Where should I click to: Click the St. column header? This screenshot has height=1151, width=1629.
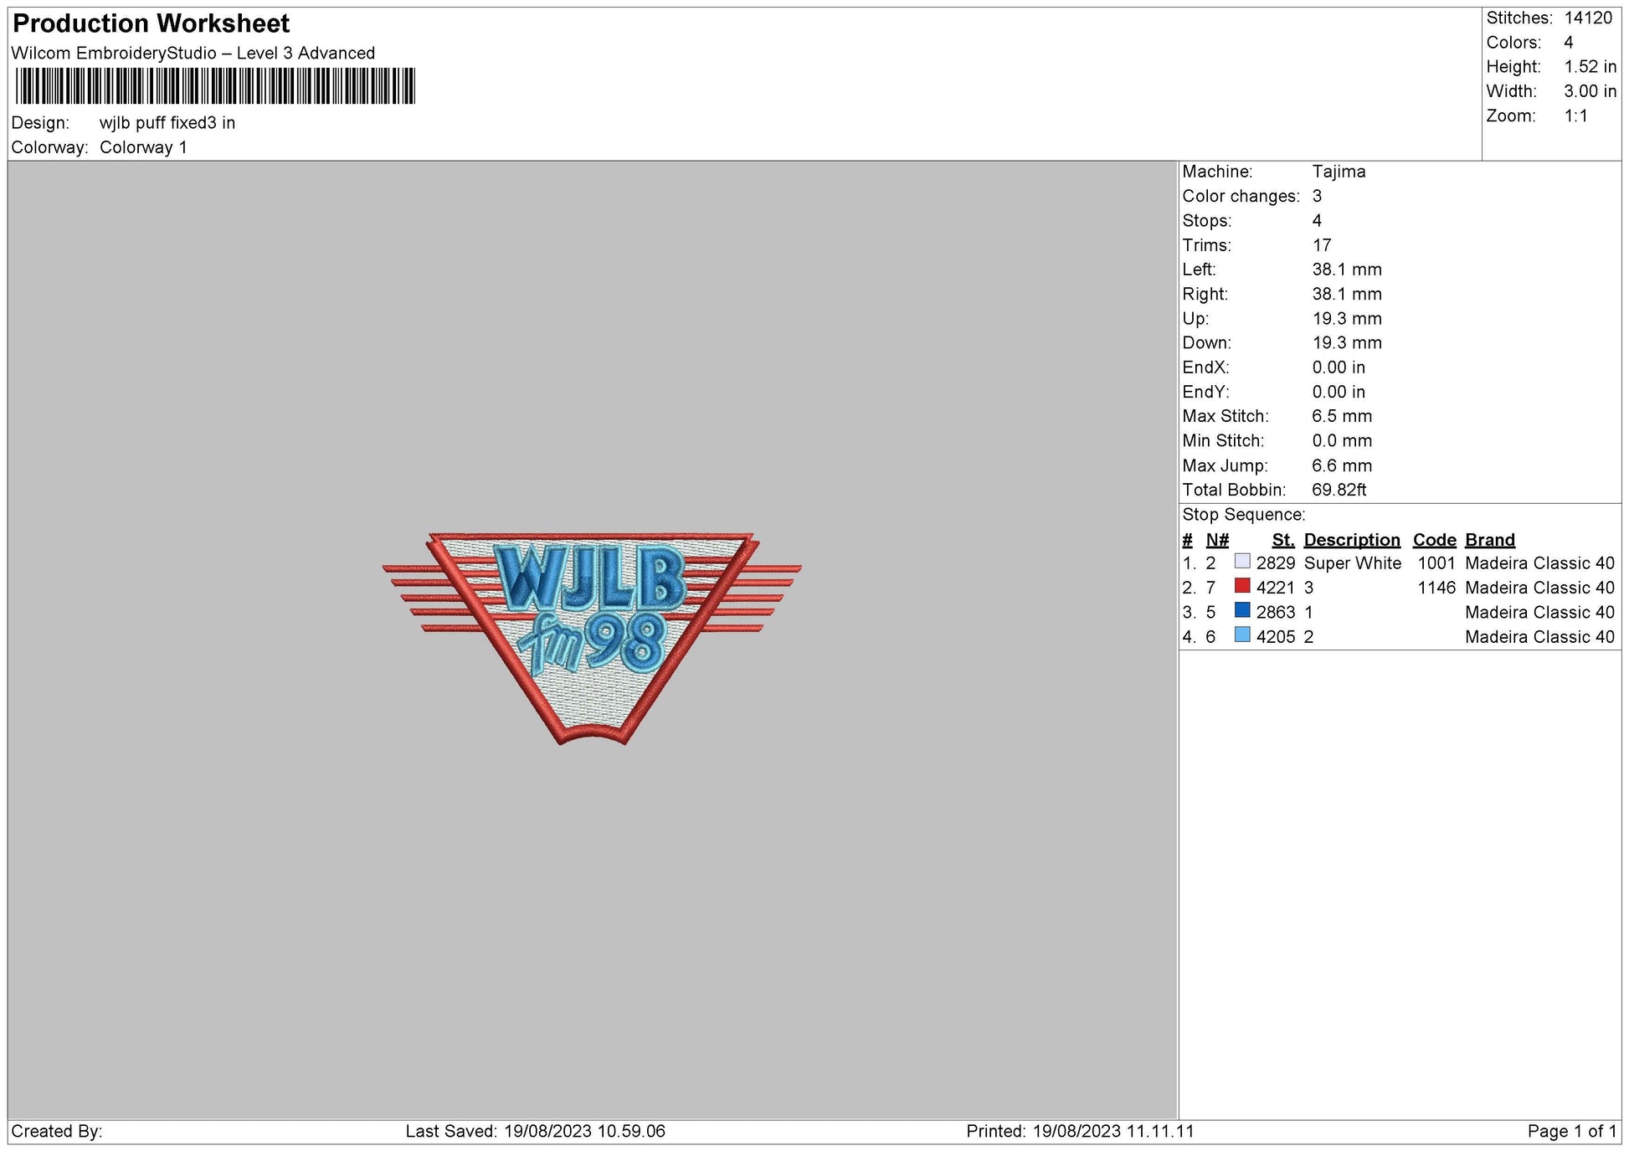[x=1286, y=540]
